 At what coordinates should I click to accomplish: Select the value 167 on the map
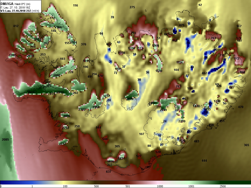pyautogui.click(x=239, y=26)
